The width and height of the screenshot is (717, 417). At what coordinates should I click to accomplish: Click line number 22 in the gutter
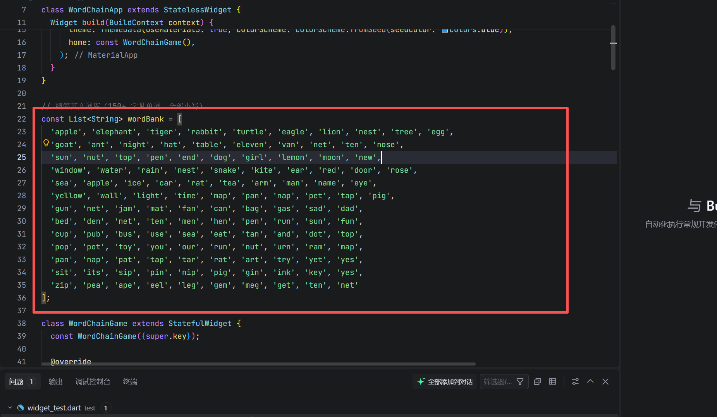click(x=22, y=119)
